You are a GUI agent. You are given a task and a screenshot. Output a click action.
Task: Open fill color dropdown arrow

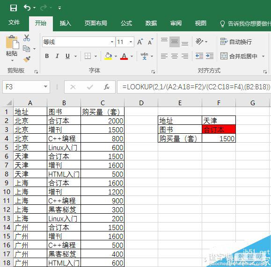[x=116, y=56]
